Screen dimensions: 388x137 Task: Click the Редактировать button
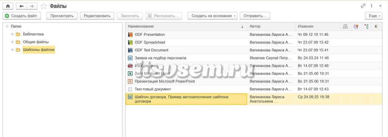(97, 16)
